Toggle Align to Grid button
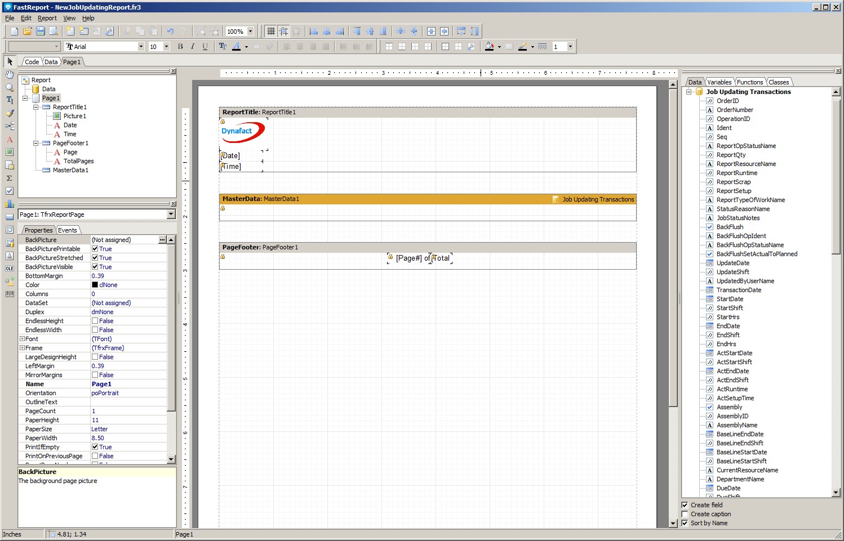Image resolution: width=844 pixels, height=541 pixels. tap(284, 32)
